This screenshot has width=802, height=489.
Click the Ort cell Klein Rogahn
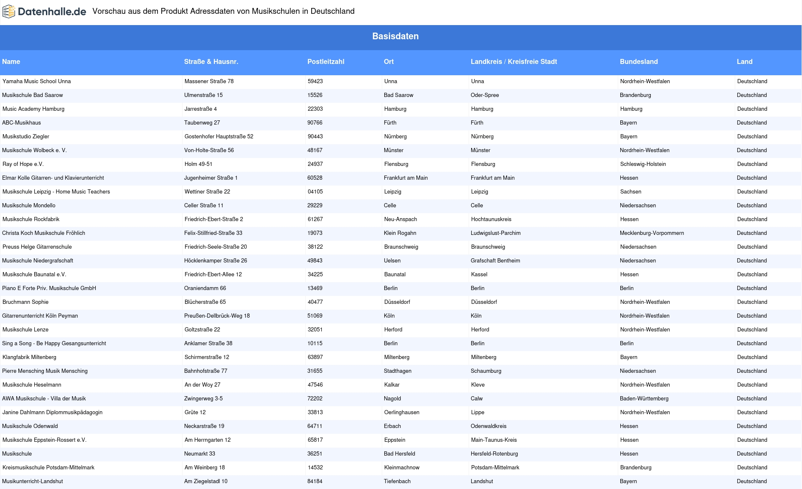(400, 233)
